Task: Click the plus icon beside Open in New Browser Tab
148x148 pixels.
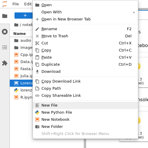Action: point(37,19)
